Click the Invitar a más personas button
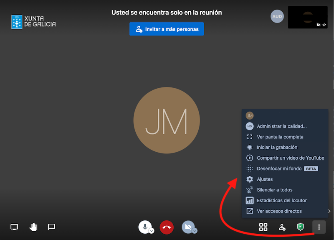334x240 pixels. click(x=167, y=29)
